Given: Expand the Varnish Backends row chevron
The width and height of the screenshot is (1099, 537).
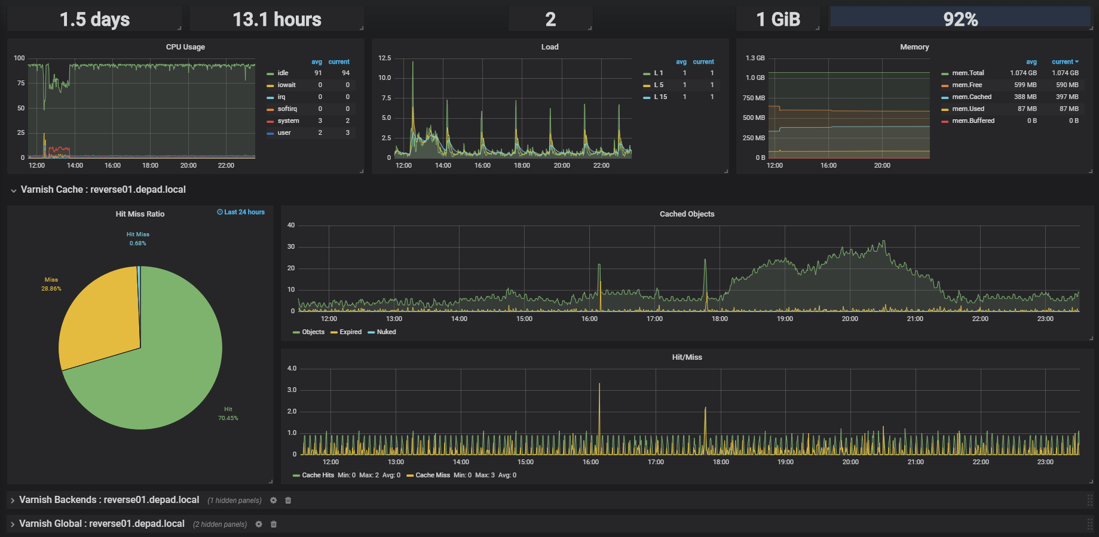Looking at the screenshot, I should pos(13,500).
